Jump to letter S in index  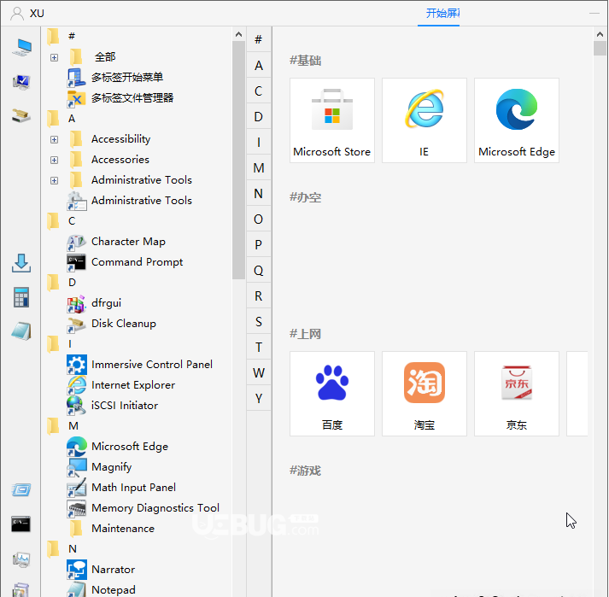259,322
